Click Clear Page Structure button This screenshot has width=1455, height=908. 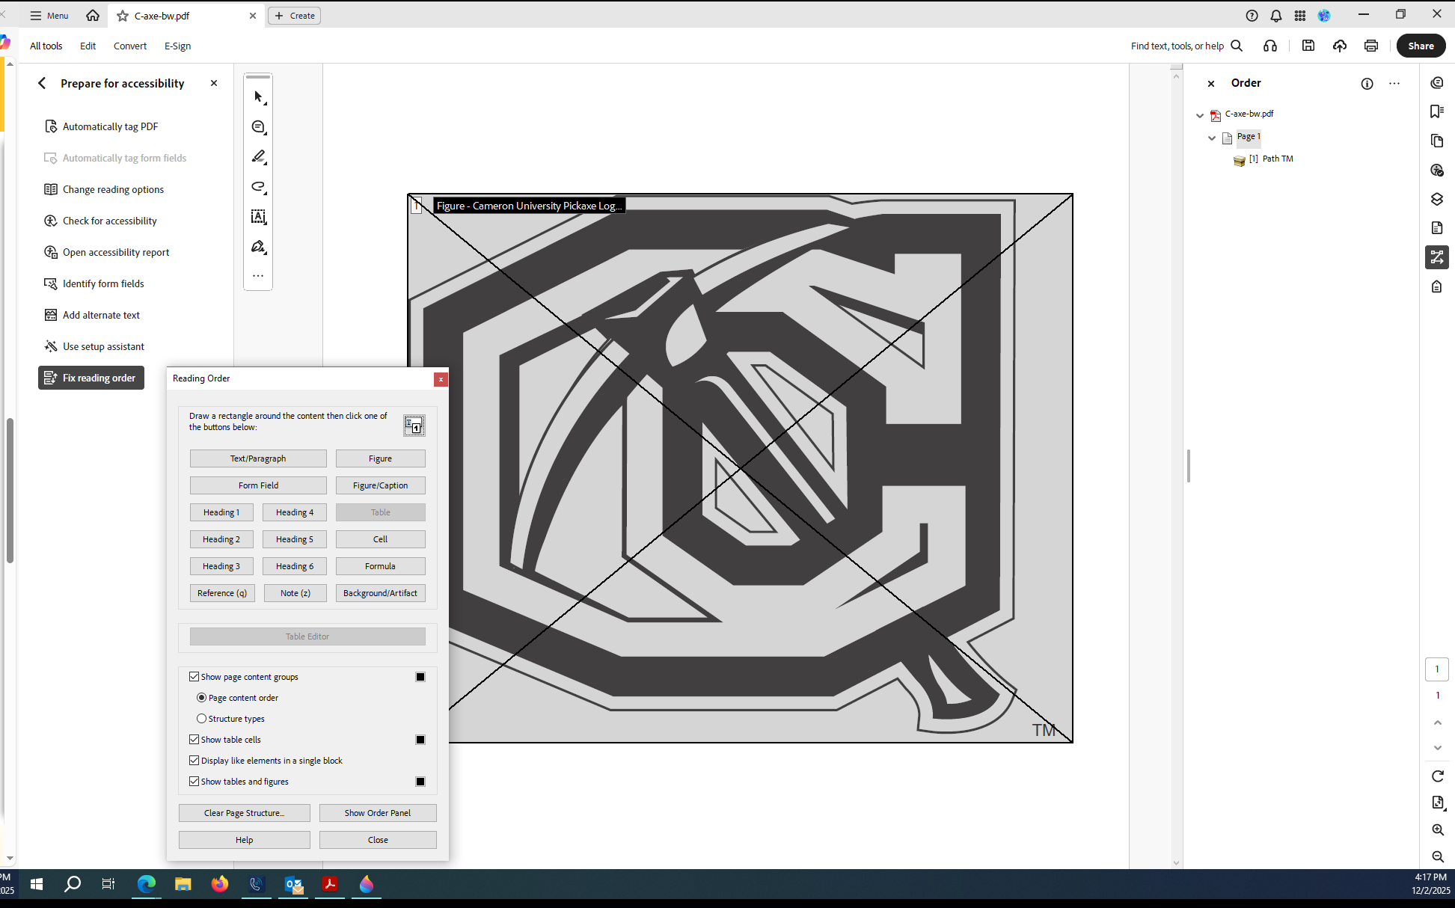244,813
